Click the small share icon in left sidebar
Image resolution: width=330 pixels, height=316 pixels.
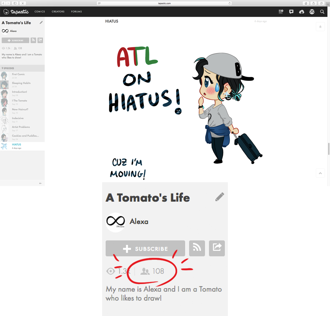pyautogui.click(x=40, y=40)
